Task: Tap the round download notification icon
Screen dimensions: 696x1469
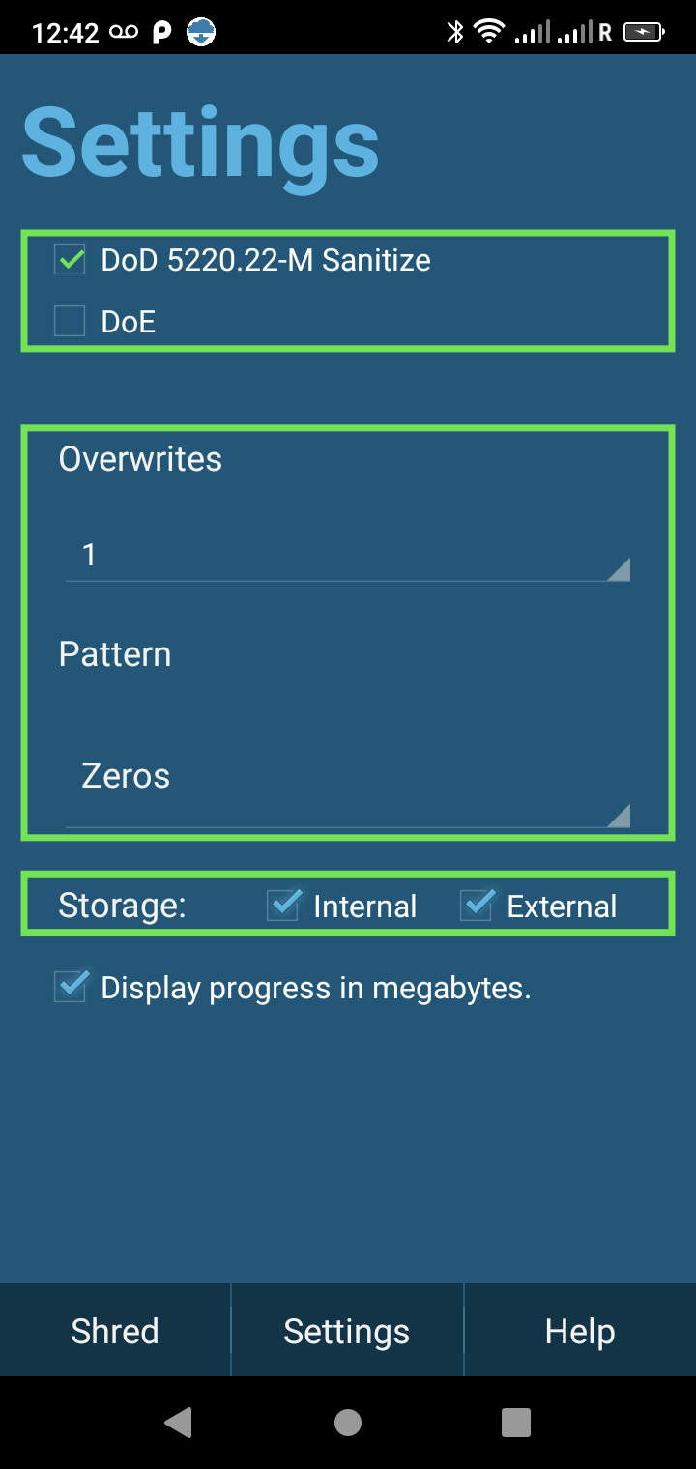Action: point(201,32)
